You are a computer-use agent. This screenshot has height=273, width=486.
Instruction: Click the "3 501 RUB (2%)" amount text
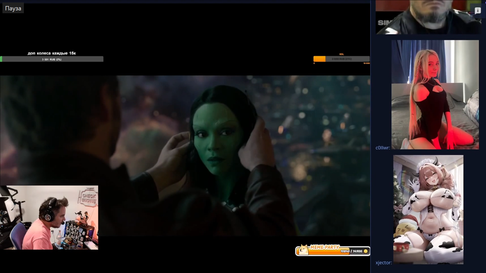pos(52,59)
